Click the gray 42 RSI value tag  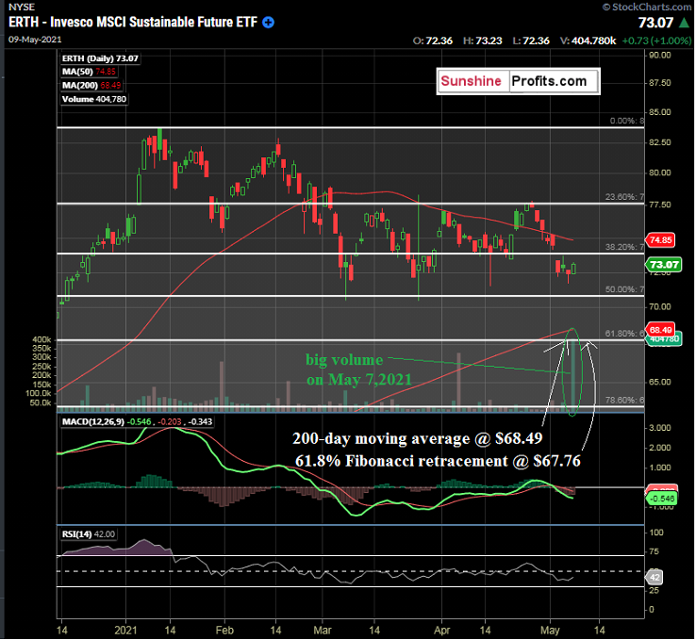(x=655, y=578)
